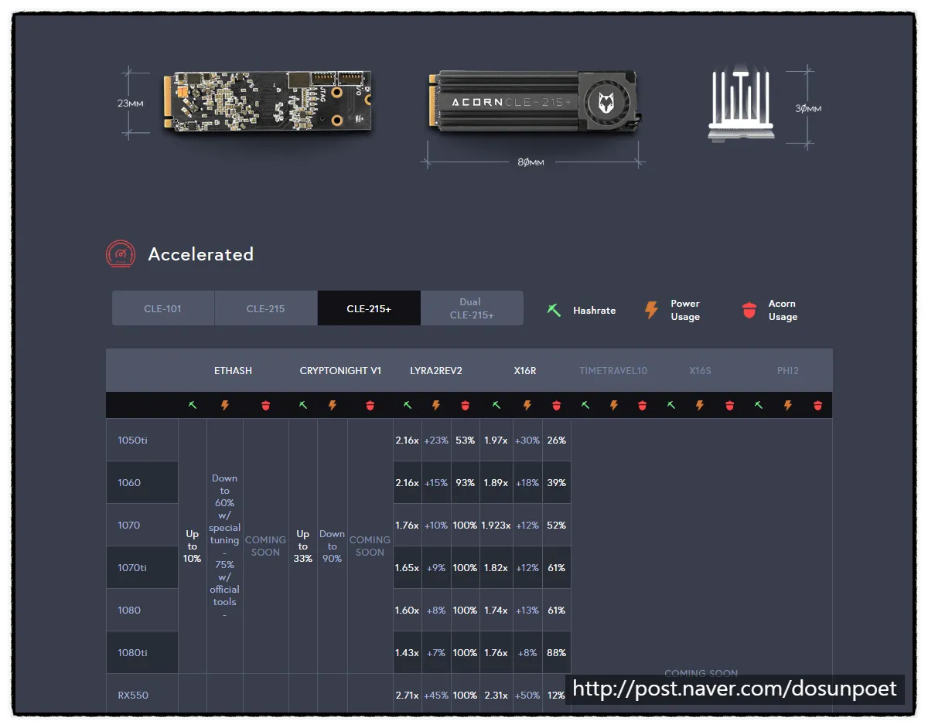The height and width of the screenshot is (728, 928).
Task: Click the 1.43x LYRA2REV2 value for 1080ti
Action: (408, 653)
